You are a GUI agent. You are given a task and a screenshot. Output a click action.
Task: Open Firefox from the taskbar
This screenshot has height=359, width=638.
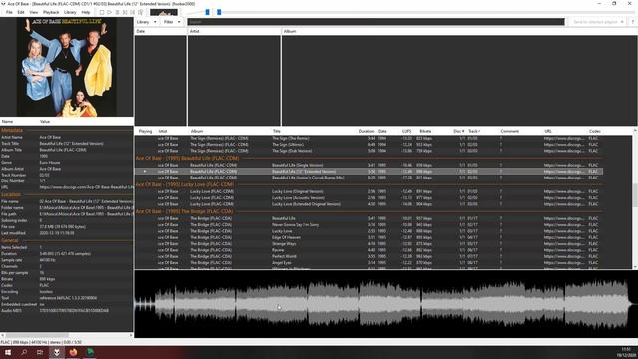tap(73, 352)
